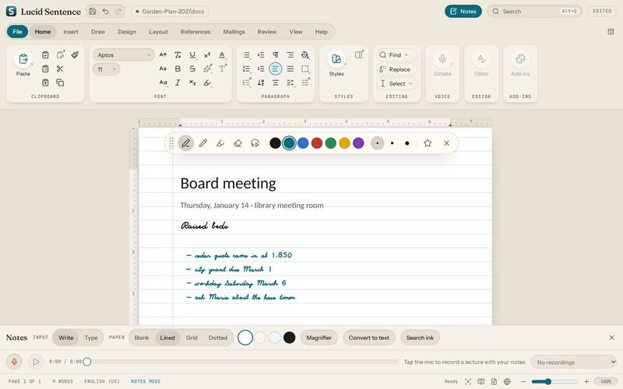Click the Increase Indent icon
Screen dimensions: 623x389
[261, 68]
